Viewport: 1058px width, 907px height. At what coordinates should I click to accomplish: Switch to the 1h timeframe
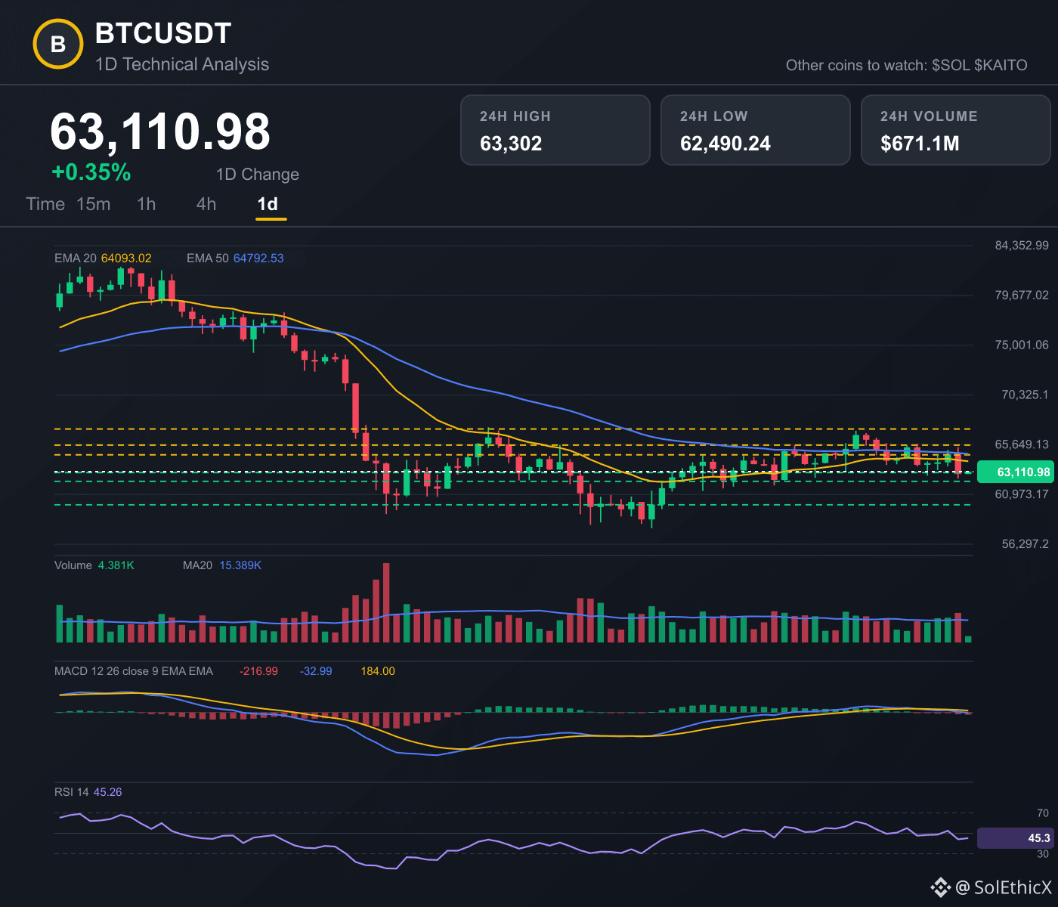tap(147, 204)
